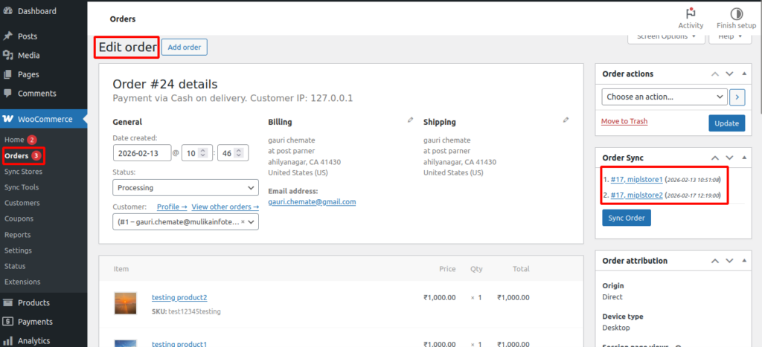The height and width of the screenshot is (347, 762).
Task: Click the Billing edit pencil icon
Action: click(x=410, y=120)
